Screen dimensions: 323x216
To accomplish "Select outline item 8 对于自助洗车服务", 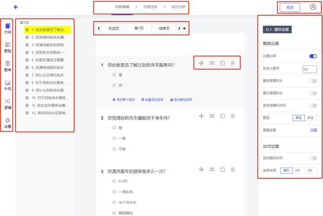I will [48, 83].
